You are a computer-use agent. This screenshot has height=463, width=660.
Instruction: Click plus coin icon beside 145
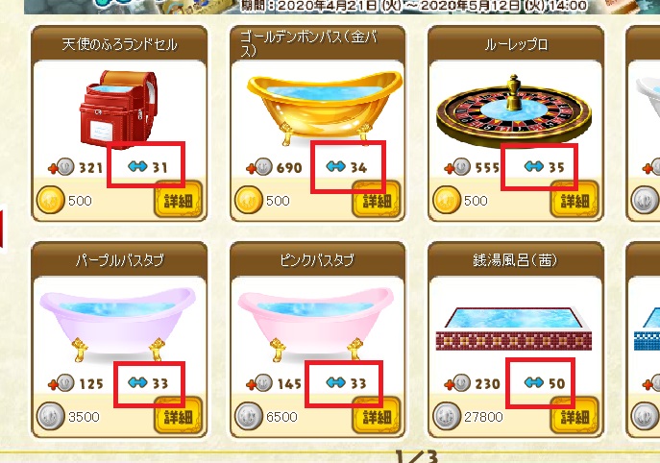(x=258, y=383)
